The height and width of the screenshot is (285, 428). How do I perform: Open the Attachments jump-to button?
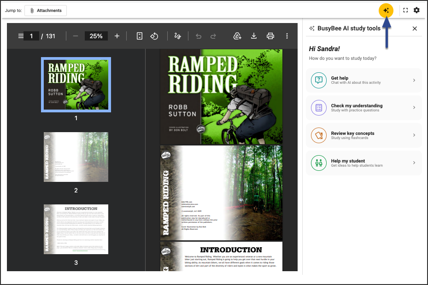coord(46,11)
